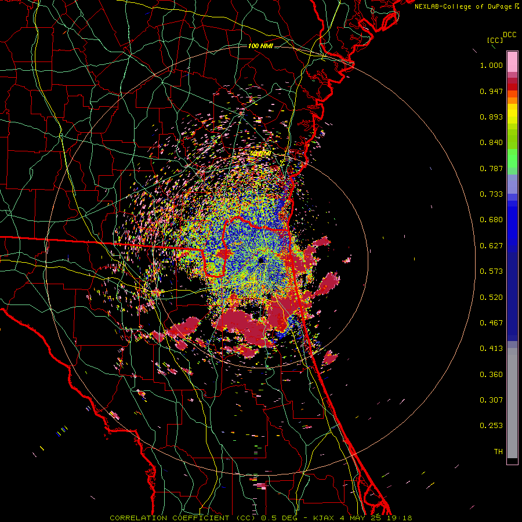
Task: Select the 1.000 value on legend
Action: click(x=491, y=65)
